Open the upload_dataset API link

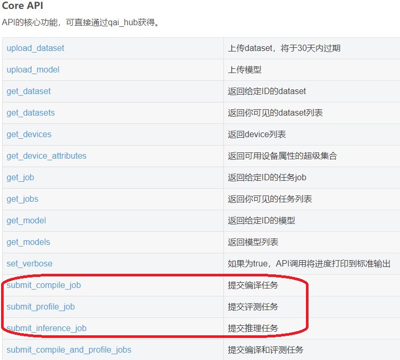[x=35, y=48]
